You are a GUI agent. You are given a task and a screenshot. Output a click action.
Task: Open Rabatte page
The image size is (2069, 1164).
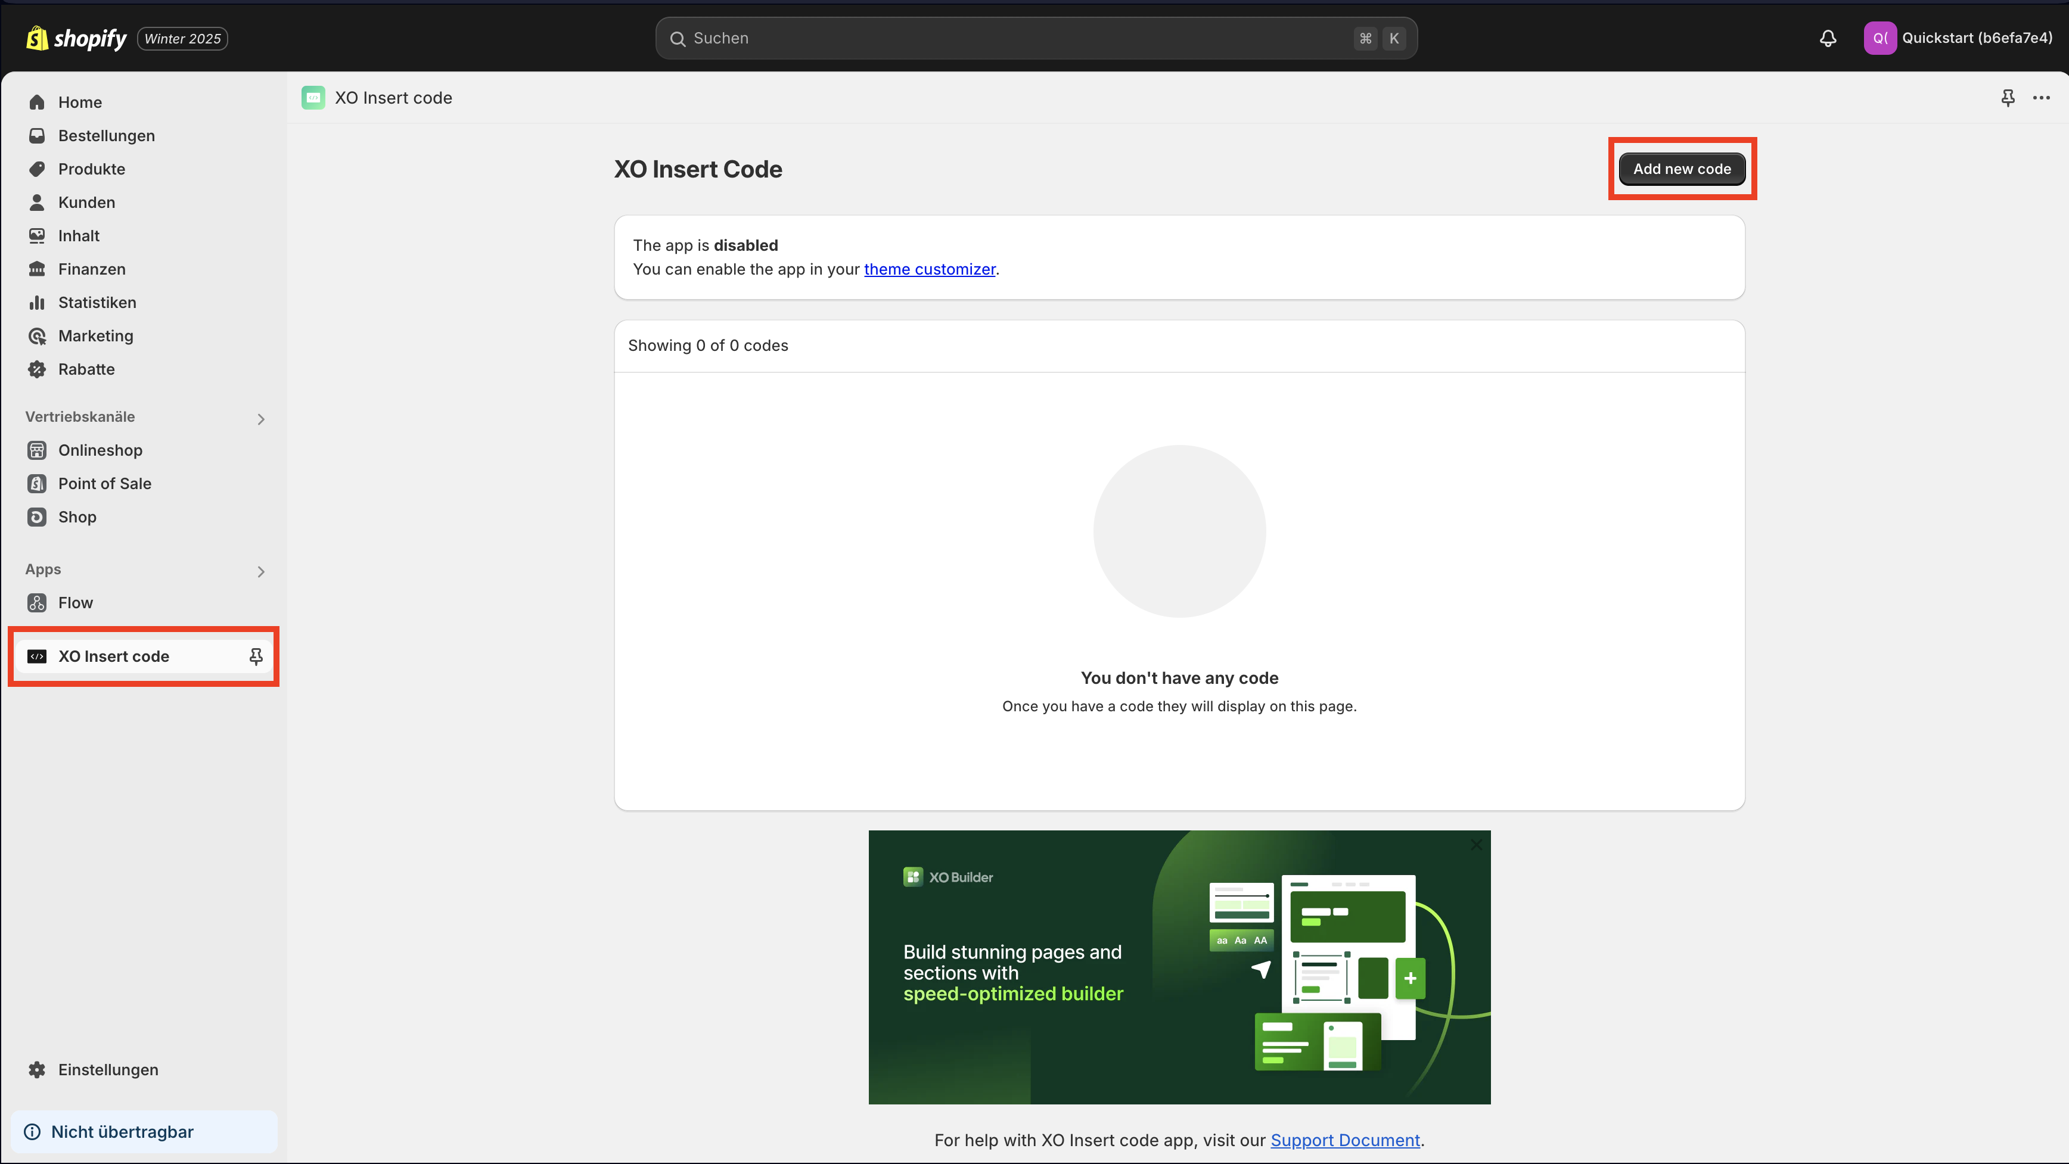click(x=143, y=369)
